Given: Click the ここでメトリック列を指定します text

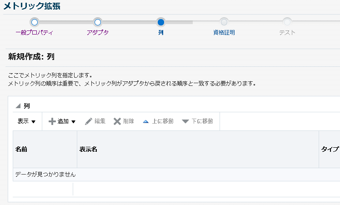Looking at the screenshot, I should tap(50, 75).
